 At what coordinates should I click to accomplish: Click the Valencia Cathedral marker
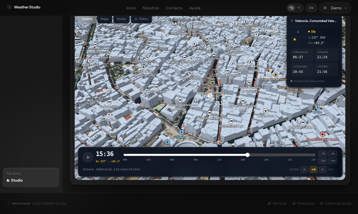tap(256, 34)
